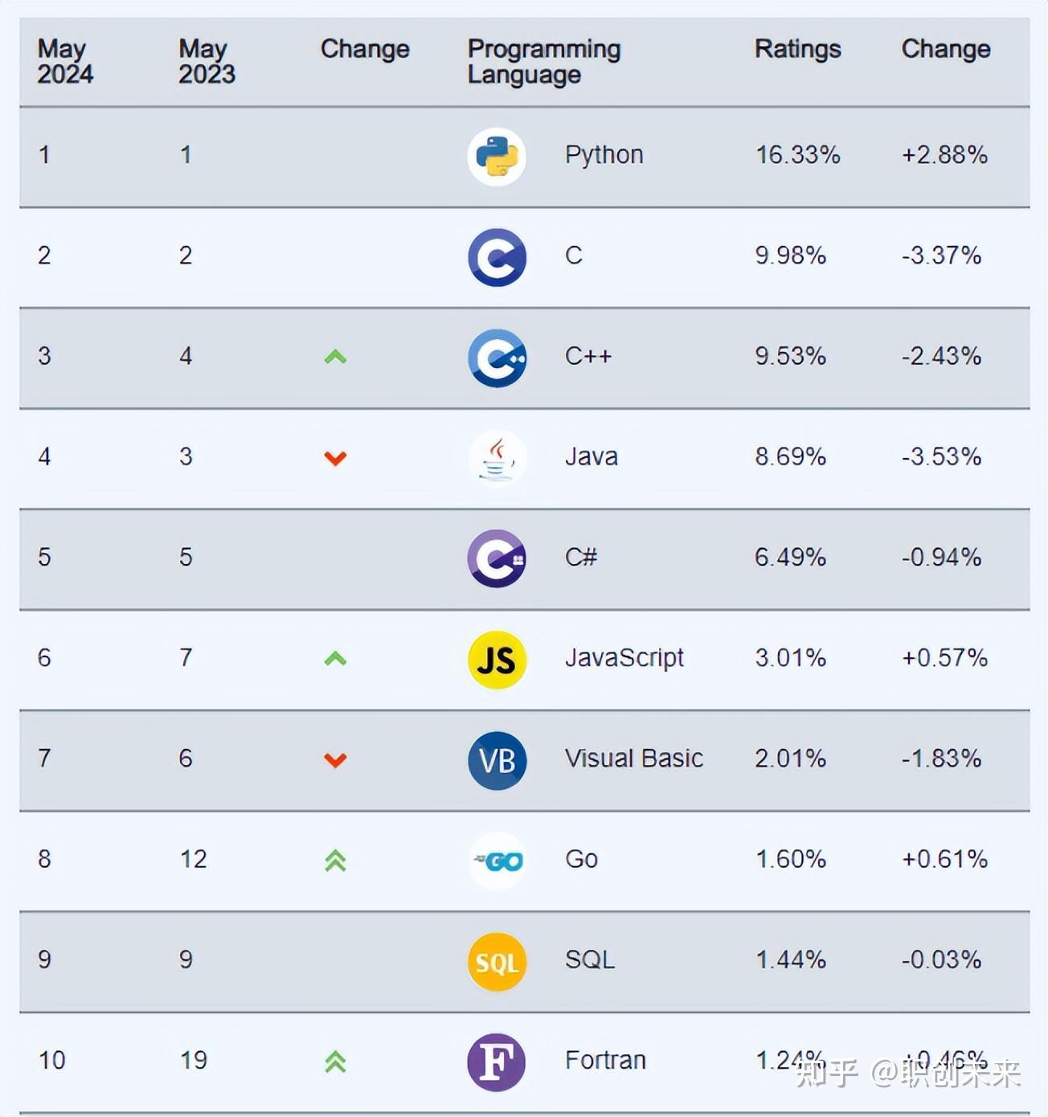The width and height of the screenshot is (1048, 1117).
Task: Click the C language logo icon
Action: [x=497, y=257]
